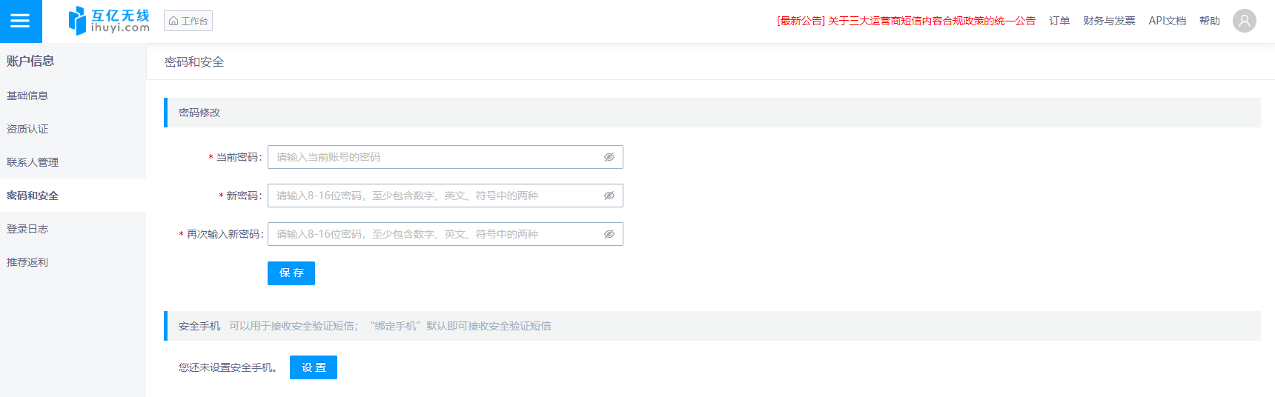
Task: Click the ihuyi.com logo
Action: 109,21
